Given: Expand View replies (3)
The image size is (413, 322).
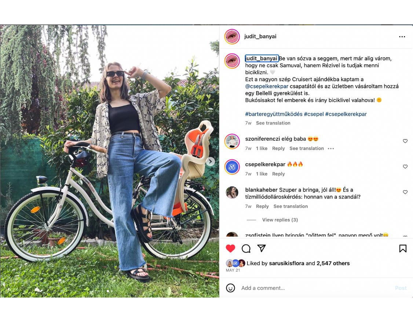Looking at the screenshot, I should [x=280, y=220].
